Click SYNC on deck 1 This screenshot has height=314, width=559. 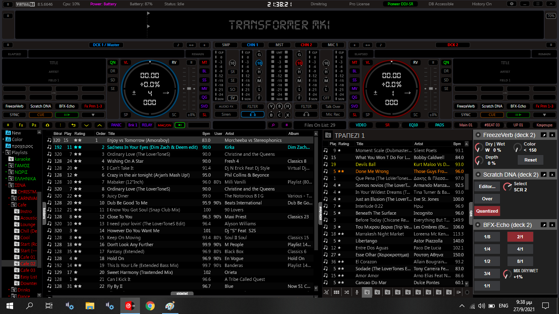(x=15, y=114)
